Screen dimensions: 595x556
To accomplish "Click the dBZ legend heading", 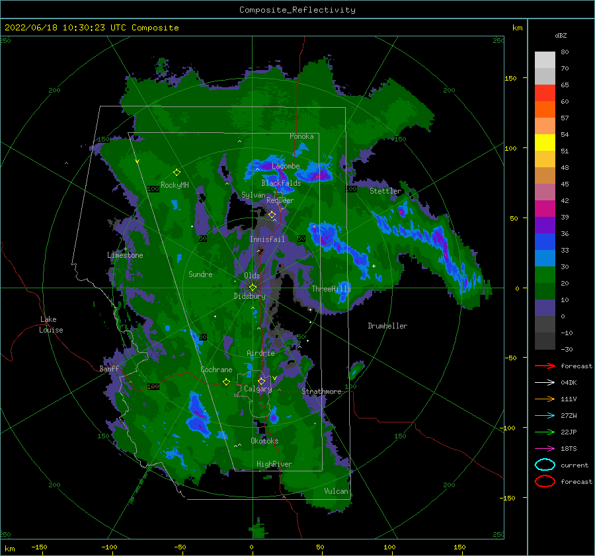I will click(561, 35).
